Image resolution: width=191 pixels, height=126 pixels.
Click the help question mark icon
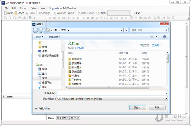[x=164, y=37]
